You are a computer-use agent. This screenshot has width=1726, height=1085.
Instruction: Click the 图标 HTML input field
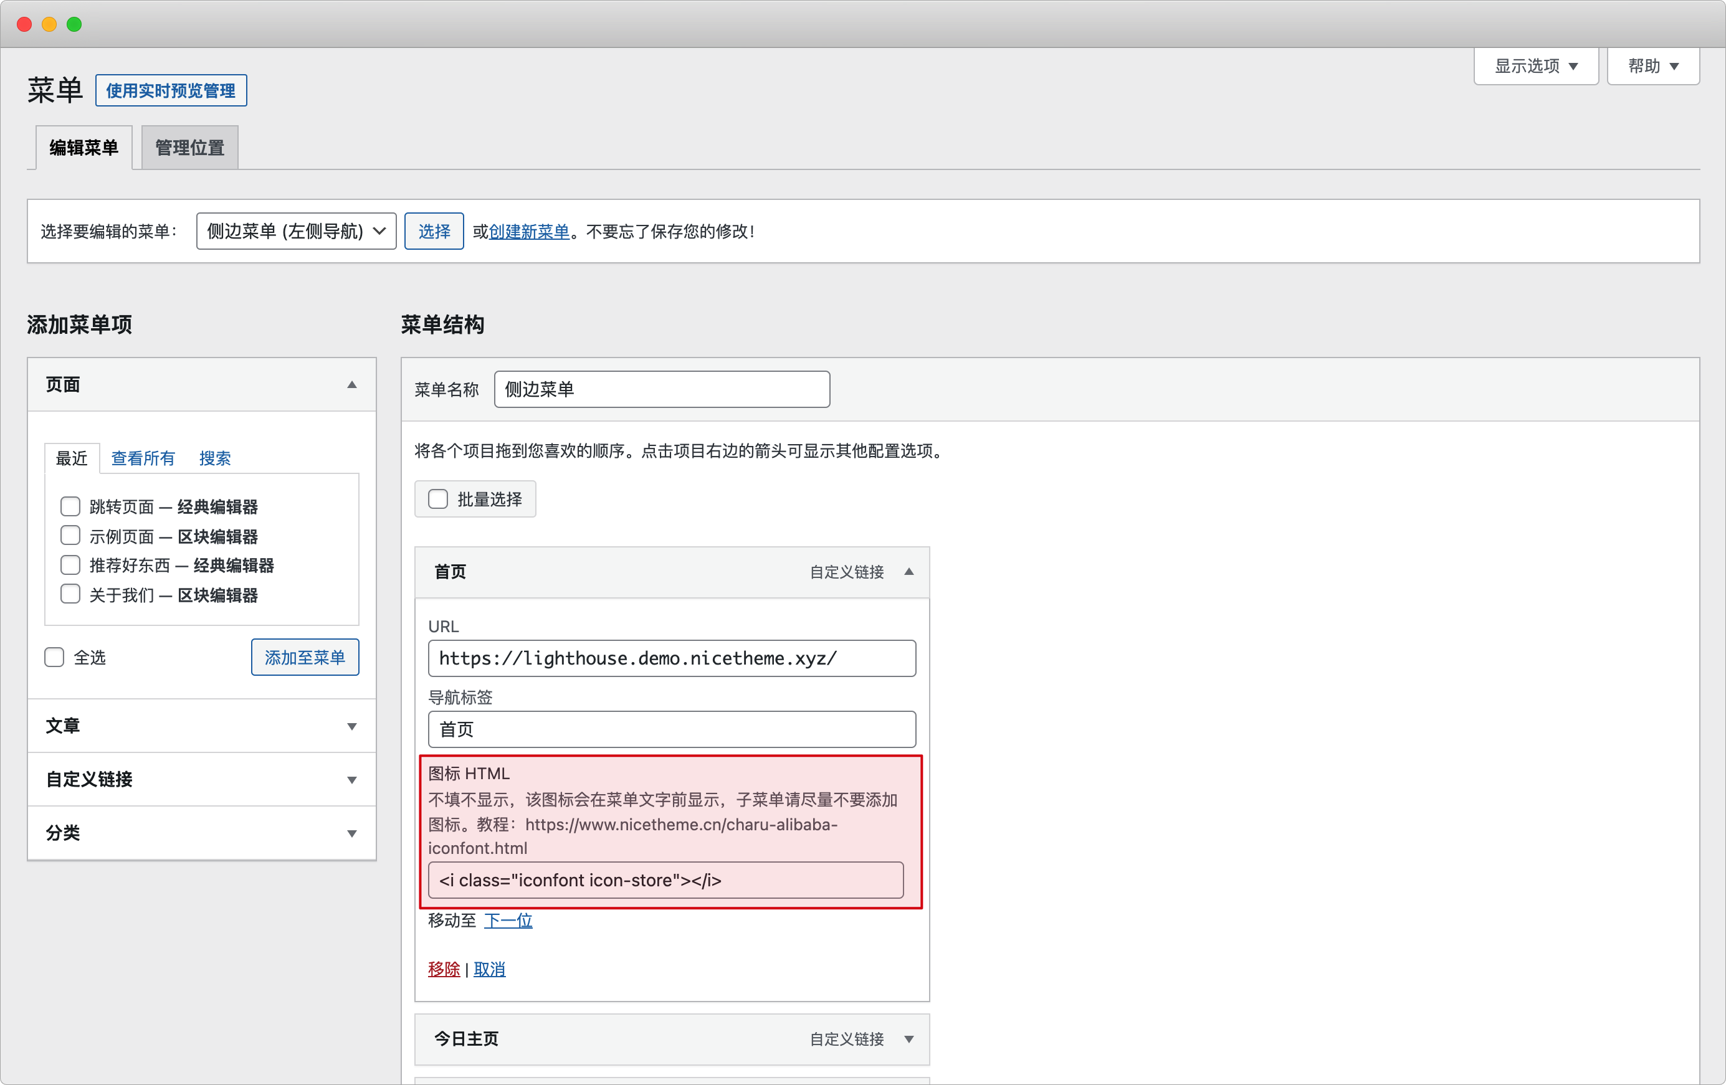tap(666, 880)
